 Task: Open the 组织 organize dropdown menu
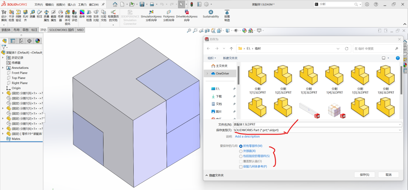point(212,58)
